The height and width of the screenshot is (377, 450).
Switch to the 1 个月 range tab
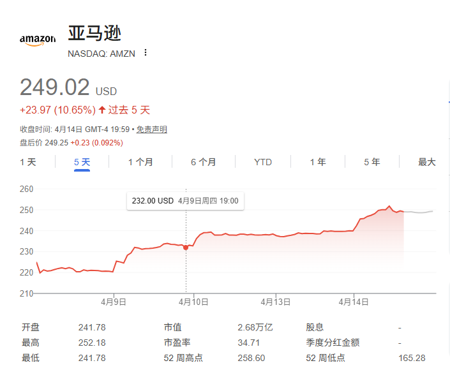coord(140,162)
